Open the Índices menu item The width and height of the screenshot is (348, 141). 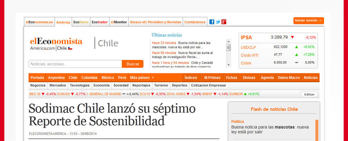191,78
